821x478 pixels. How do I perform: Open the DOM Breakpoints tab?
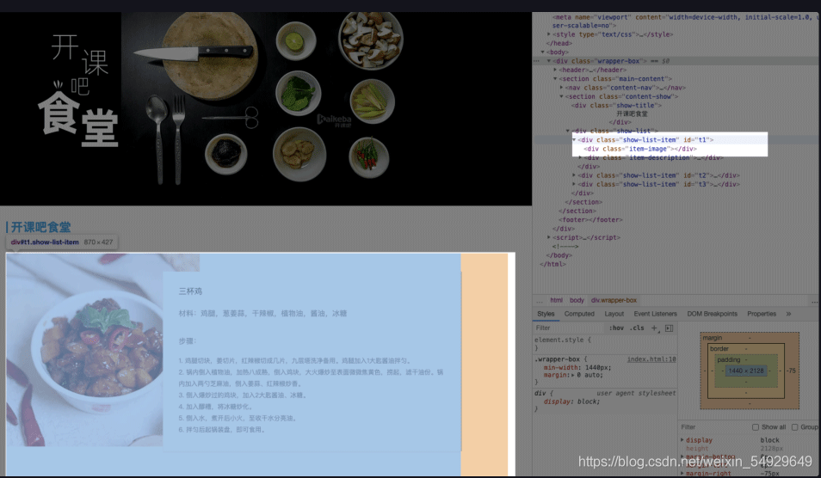pos(712,314)
